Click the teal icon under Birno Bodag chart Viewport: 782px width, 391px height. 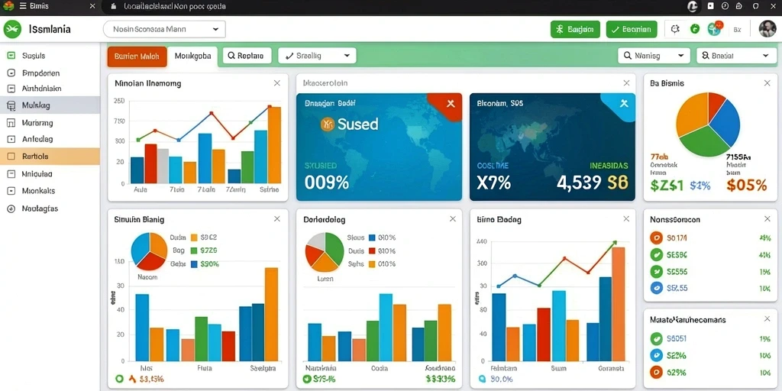483,379
